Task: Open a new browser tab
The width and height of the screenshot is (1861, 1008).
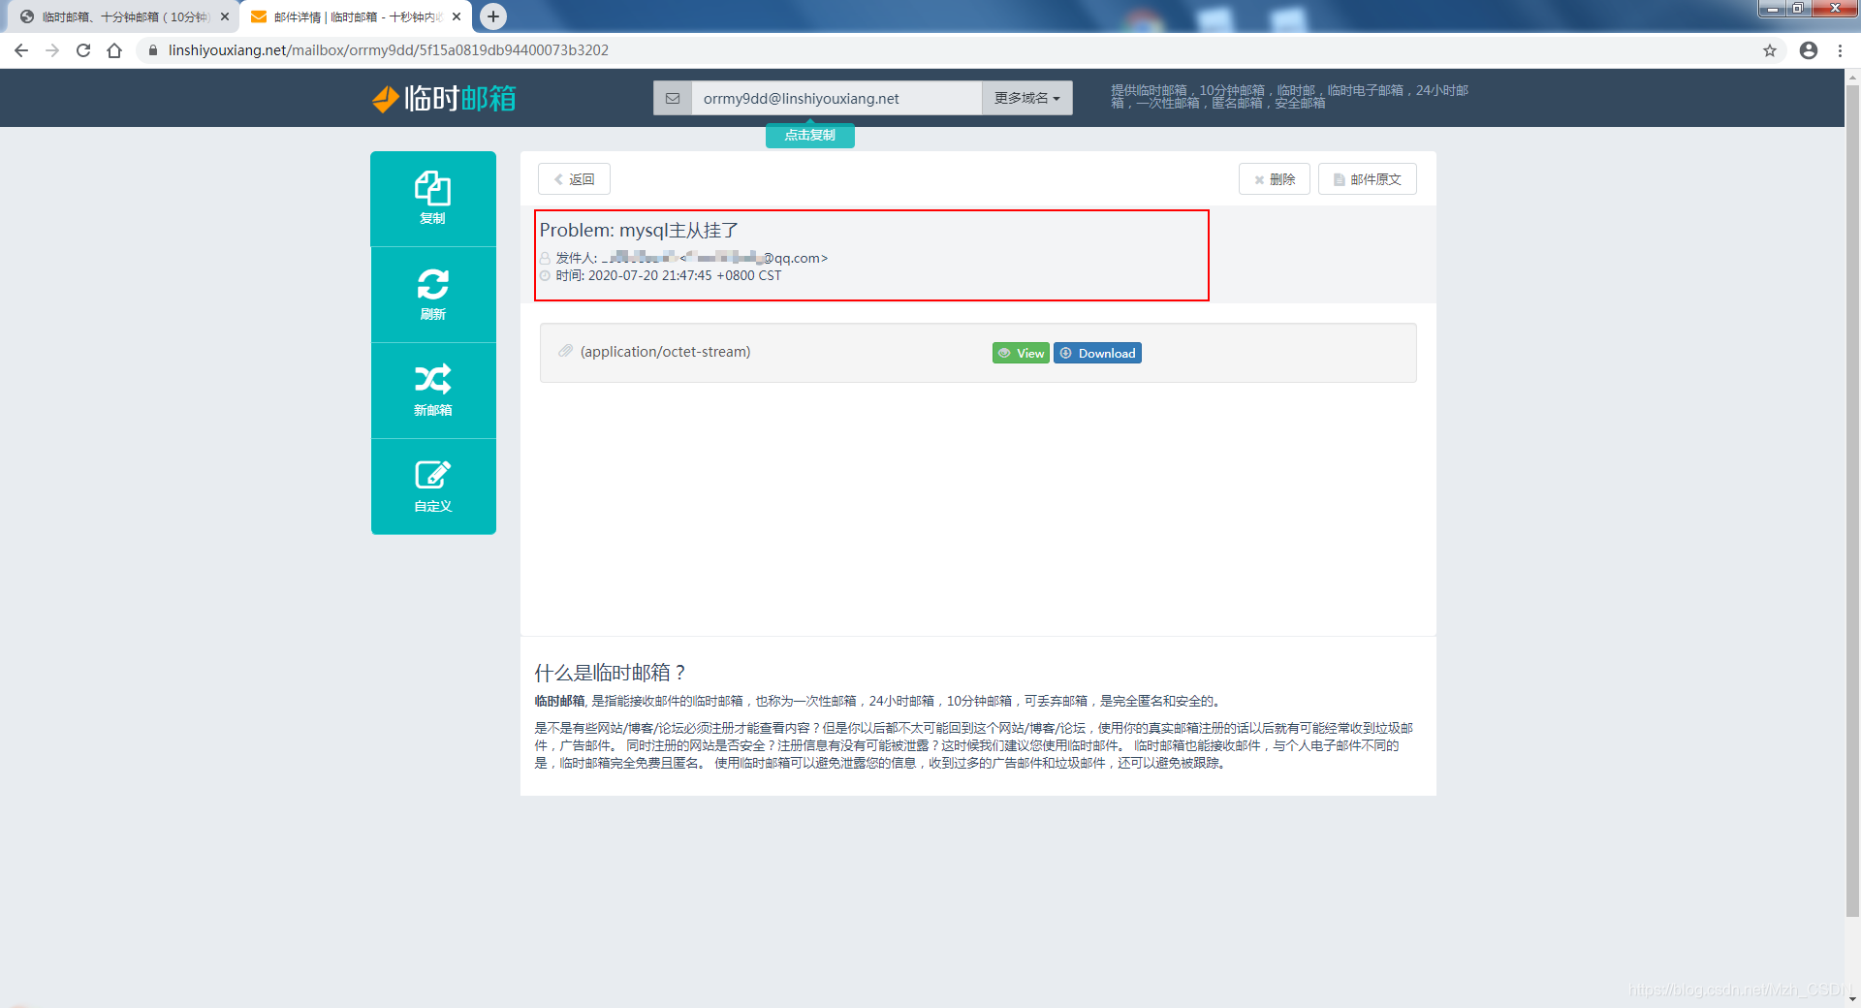Action: pos(493,16)
